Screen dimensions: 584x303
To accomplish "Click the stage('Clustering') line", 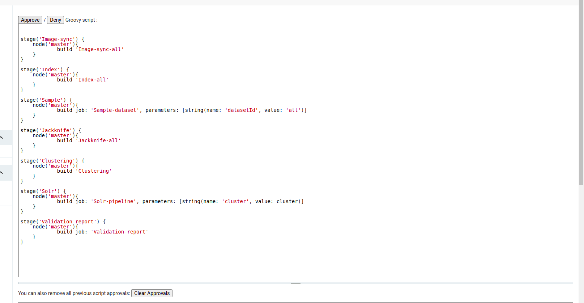I will 52,161.
